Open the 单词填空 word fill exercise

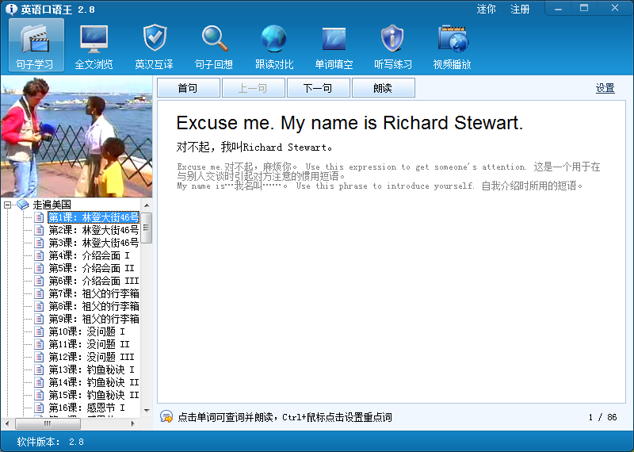334,47
